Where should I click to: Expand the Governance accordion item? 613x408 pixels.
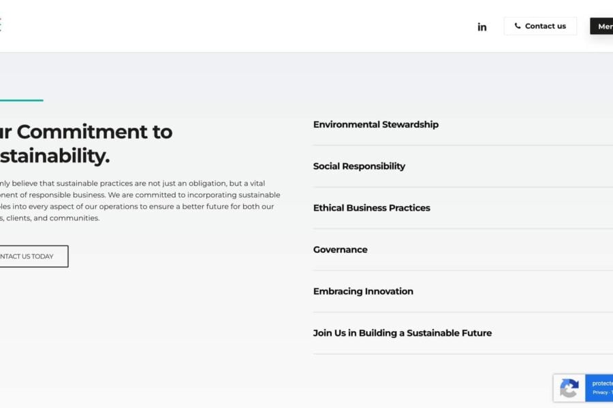click(340, 250)
